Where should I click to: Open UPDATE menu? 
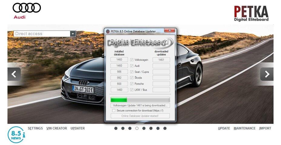click(224, 128)
